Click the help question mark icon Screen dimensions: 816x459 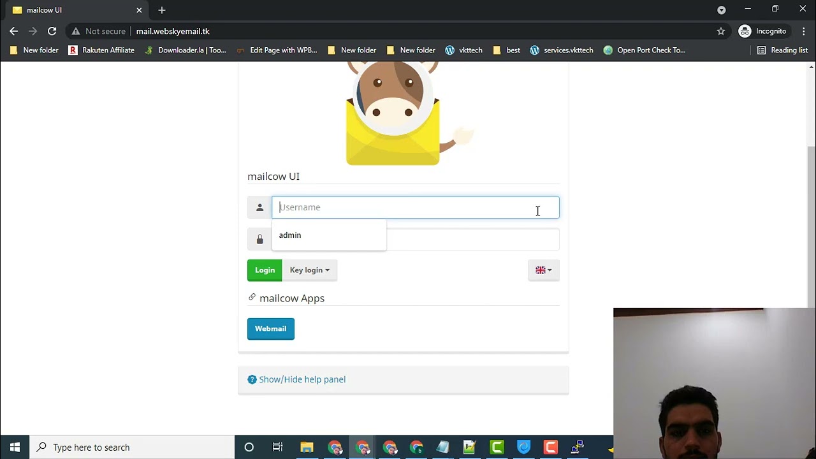pos(252,379)
